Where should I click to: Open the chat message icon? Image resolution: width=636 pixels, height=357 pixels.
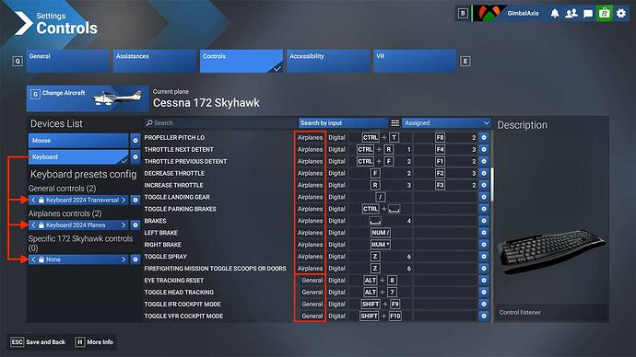[588, 14]
